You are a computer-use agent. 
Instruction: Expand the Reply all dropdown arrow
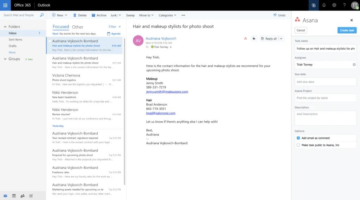click(281, 39)
